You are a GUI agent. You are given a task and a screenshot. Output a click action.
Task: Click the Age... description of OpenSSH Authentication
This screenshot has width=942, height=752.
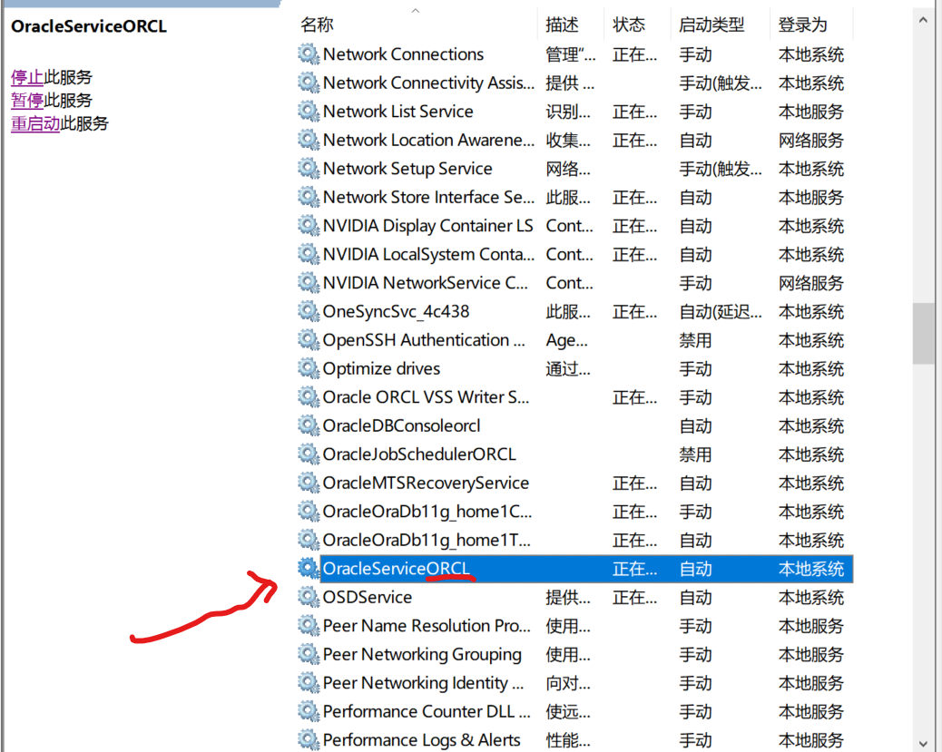tap(566, 340)
